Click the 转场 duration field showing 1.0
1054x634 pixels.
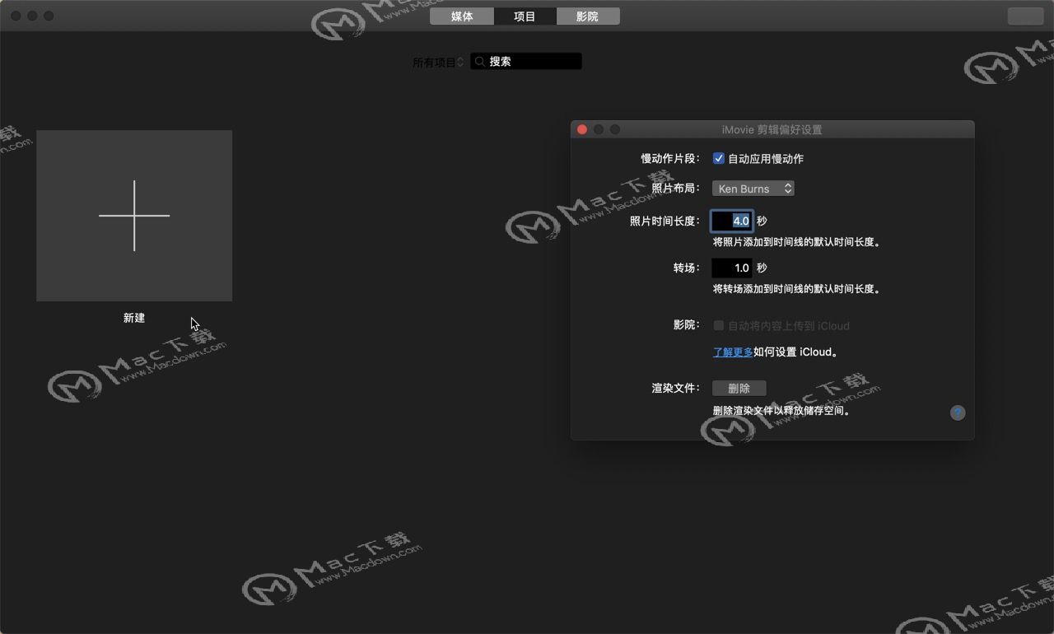[x=732, y=268]
